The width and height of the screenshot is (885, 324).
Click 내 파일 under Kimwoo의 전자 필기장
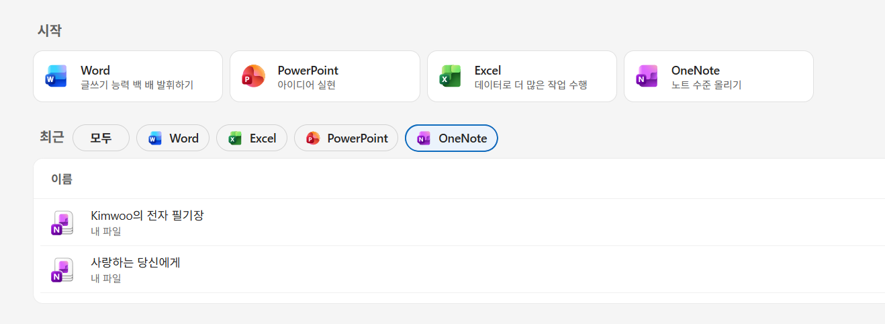click(106, 231)
